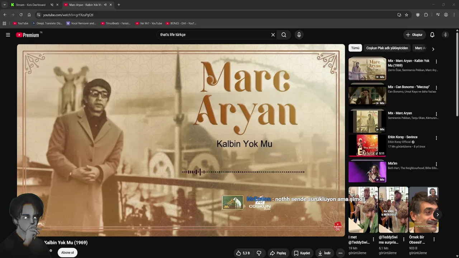Open the media controls music-note icon
Viewport: 459px width, 258px height.
point(438,15)
